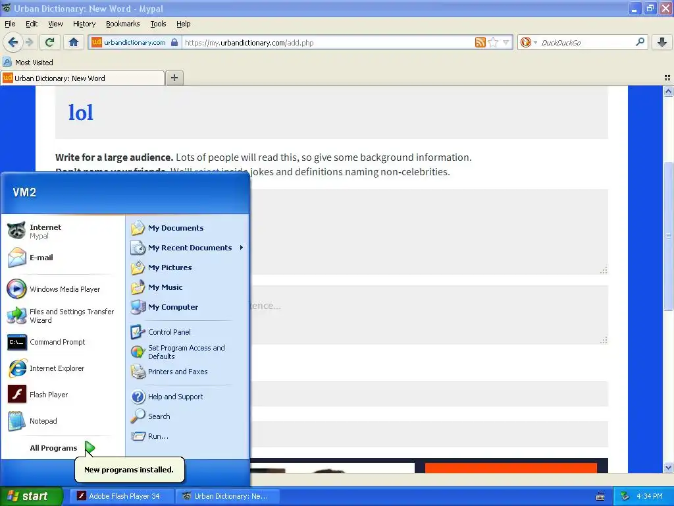Open a new tab with the plus button

point(174,78)
